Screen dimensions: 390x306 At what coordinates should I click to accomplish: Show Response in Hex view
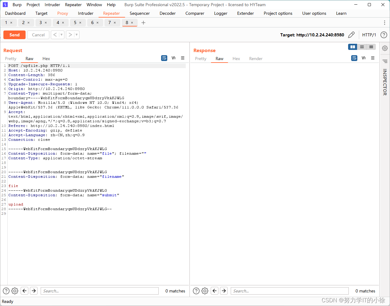(236, 59)
